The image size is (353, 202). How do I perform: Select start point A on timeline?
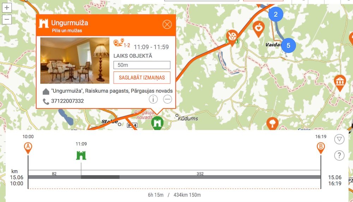(x=28, y=148)
